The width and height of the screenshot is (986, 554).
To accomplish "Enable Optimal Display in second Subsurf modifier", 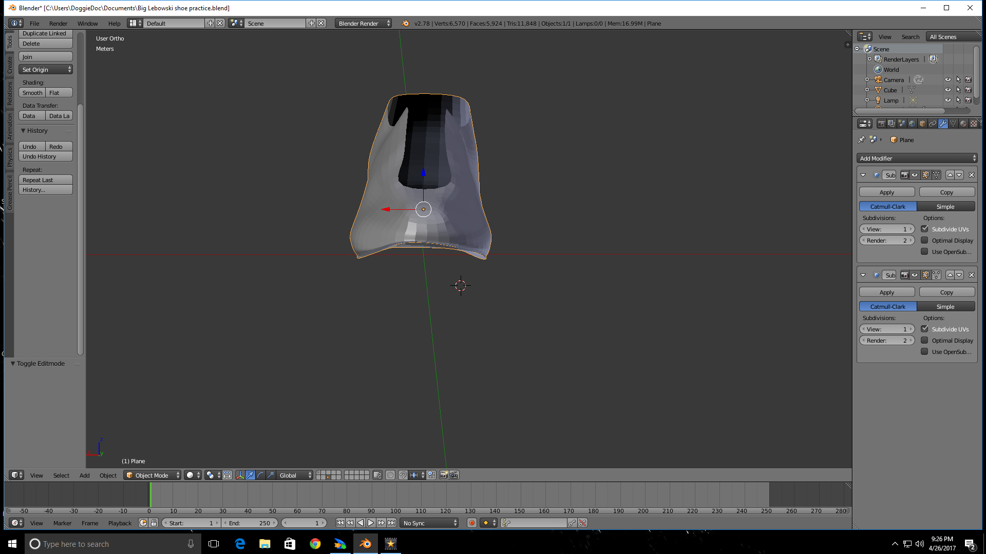I will click(x=925, y=340).
